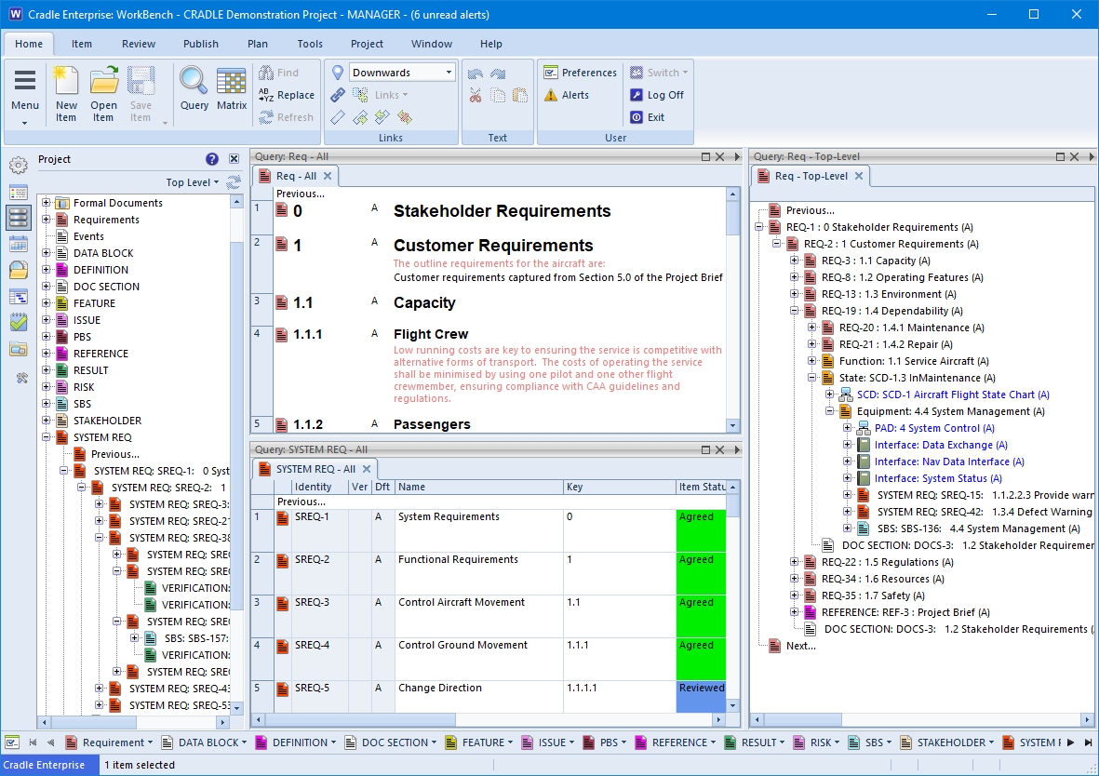Jump to last item in bottom item-type bar

pyautogui.click(x=1088, y=743)
